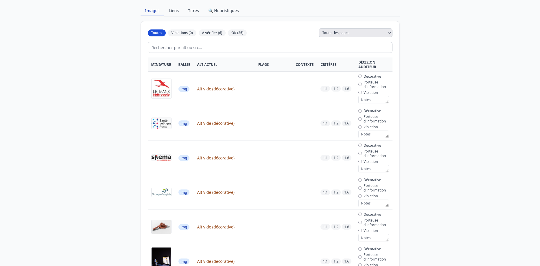Image resolution: width=540 pixels, height=266 pixels.
Task: Open the Toutes les pages dropdown
Action: click(x=355, y=33)
